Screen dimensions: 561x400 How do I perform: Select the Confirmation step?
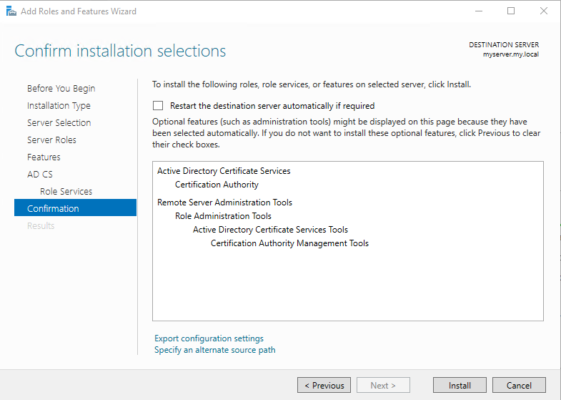click(53, 209)
